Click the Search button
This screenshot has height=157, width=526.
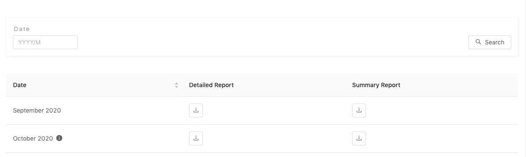pyautogui.click(x=490, y=42)
